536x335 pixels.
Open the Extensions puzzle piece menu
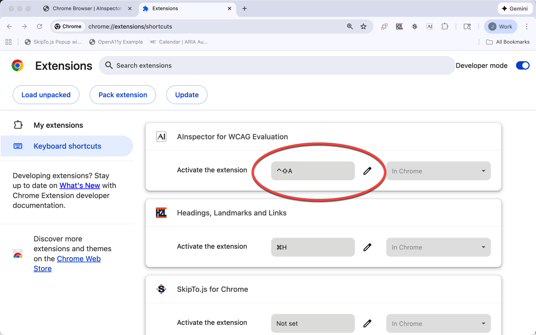point(445,26)
